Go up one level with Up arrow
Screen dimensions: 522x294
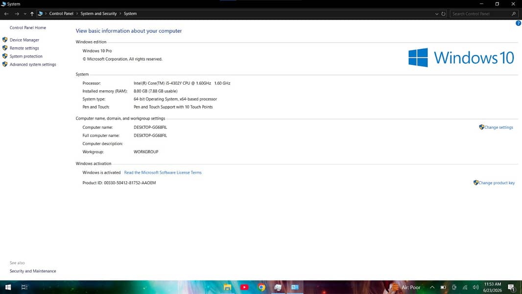click(32, 14)
